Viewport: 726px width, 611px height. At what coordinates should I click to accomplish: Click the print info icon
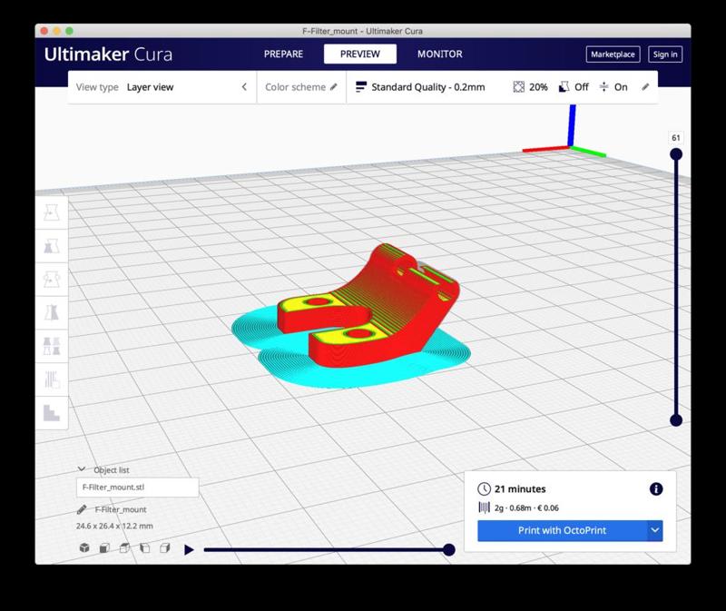[656, 488]
